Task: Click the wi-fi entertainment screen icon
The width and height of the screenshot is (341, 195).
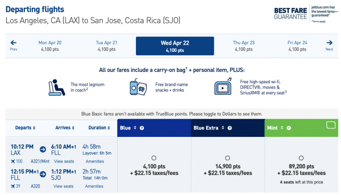Action: [x=223, y=87]
